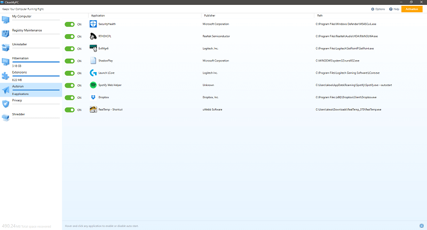Click the uWebb Software publisher cell
Screen dimensions: 427x230
pyautogui.click(x=212, y=109)
